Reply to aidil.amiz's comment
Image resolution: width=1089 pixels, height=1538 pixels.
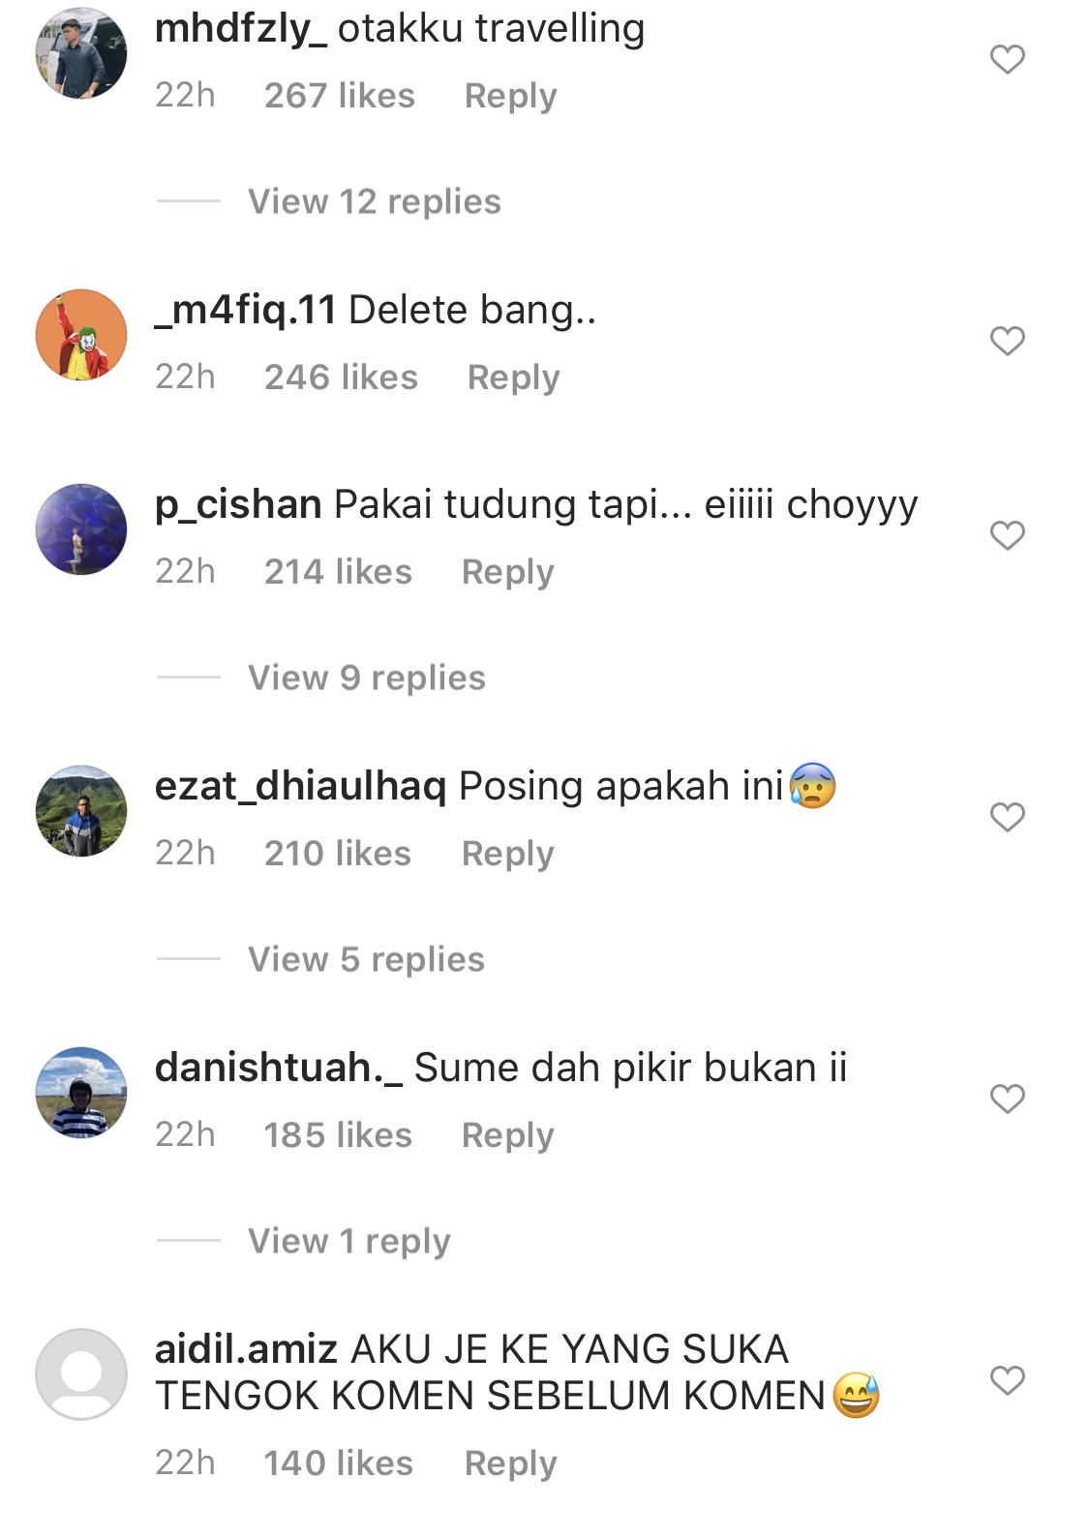511,1463
